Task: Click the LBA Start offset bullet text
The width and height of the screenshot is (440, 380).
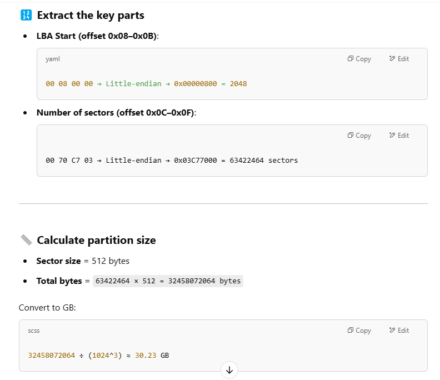Action: point(98,36)
